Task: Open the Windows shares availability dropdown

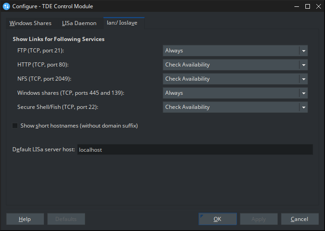Action: pyautogui.click(x=235, y=93)
